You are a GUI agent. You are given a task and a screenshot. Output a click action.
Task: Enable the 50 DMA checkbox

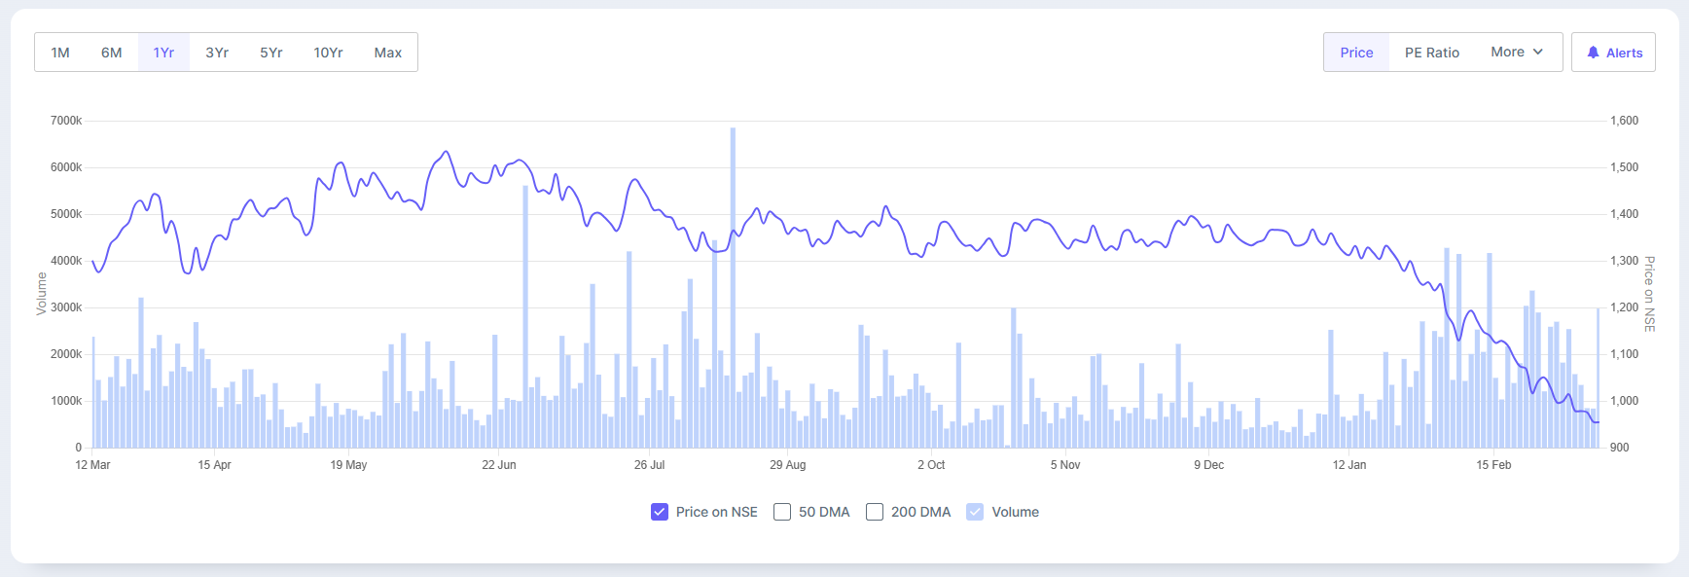click(x=782, y=512)
